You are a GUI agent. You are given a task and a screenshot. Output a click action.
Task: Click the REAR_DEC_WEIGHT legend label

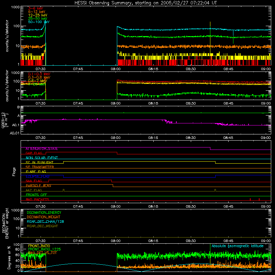[x=42, y=226]
